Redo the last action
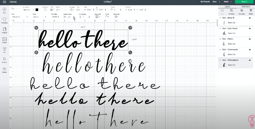The width and height of the screenshot is (255, 129). 17,9
